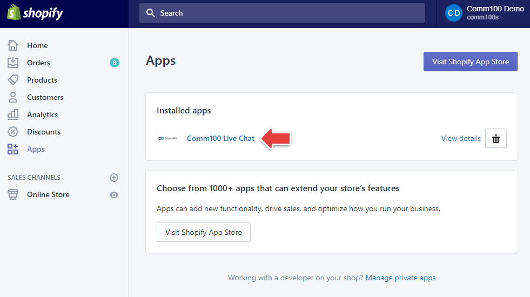This screenshot has width=530, height=297.
Task: Click the Online Store storefront icon
Action: [13, 194]
